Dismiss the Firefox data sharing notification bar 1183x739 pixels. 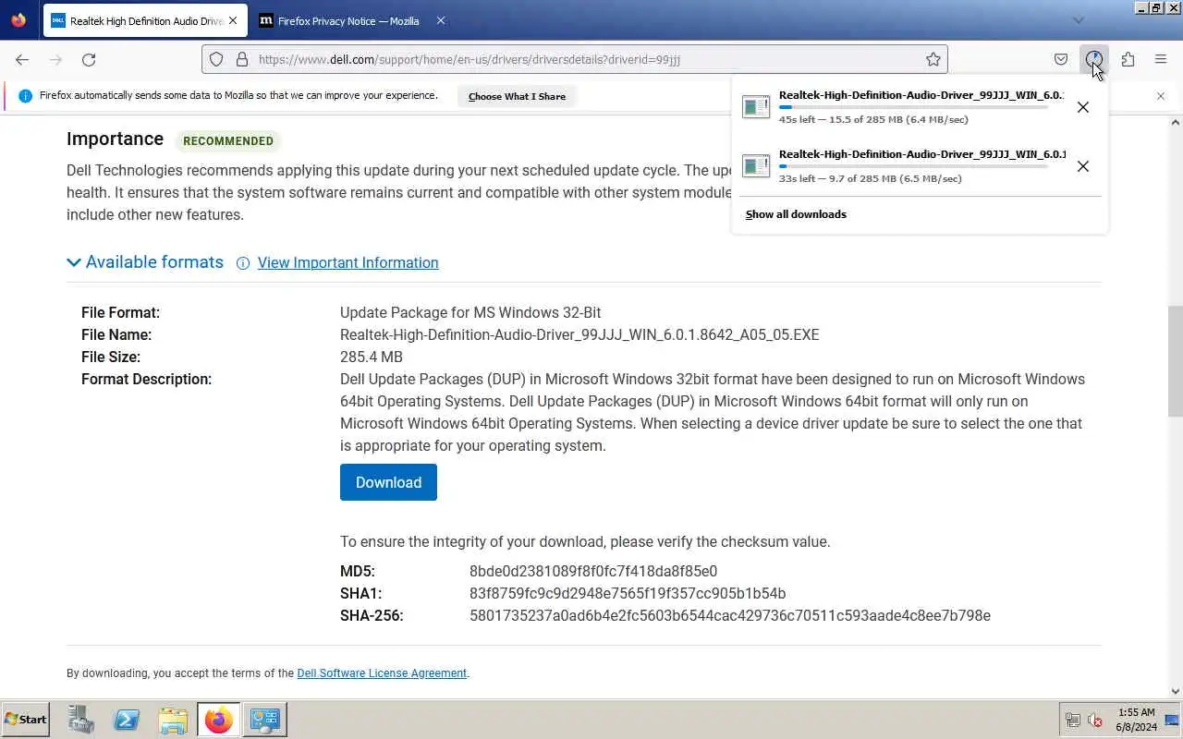click(1161, 96)
